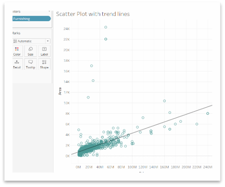Select the 240M horizontal axis label
225x187 pixels.
(x=208, y=167)
